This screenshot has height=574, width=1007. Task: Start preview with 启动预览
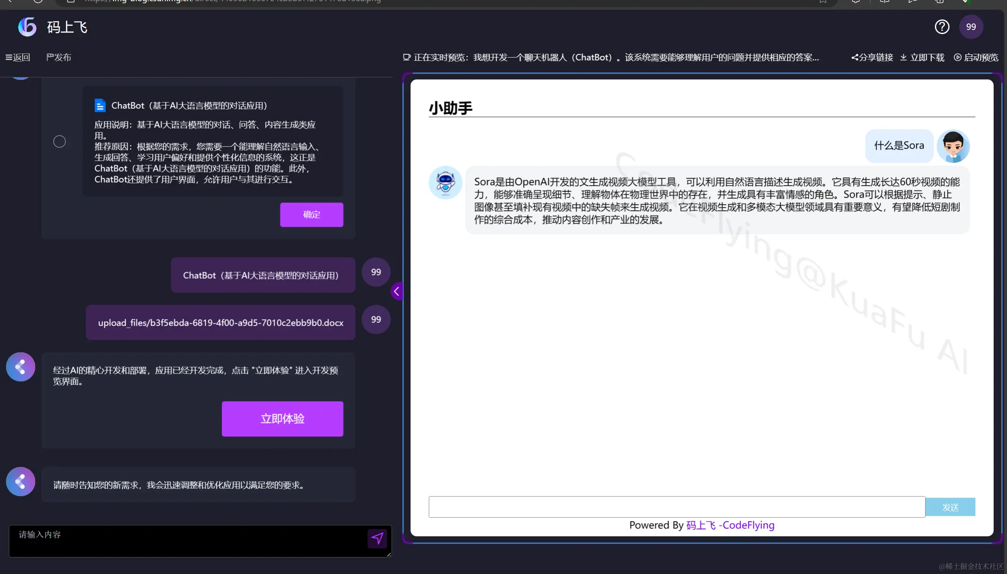coord(976,58)
